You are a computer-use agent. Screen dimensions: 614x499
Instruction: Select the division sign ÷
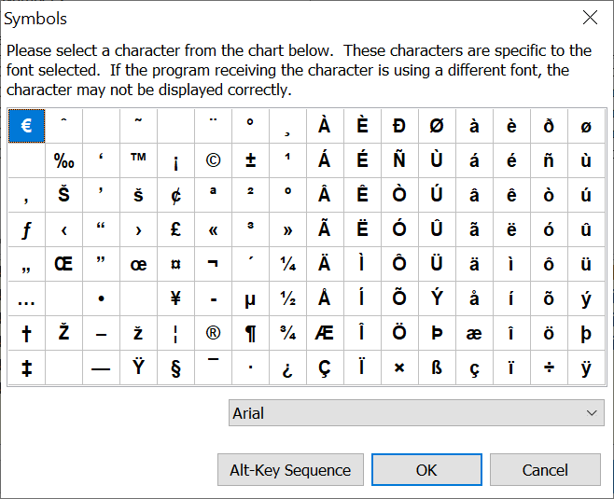coord(549,367)
